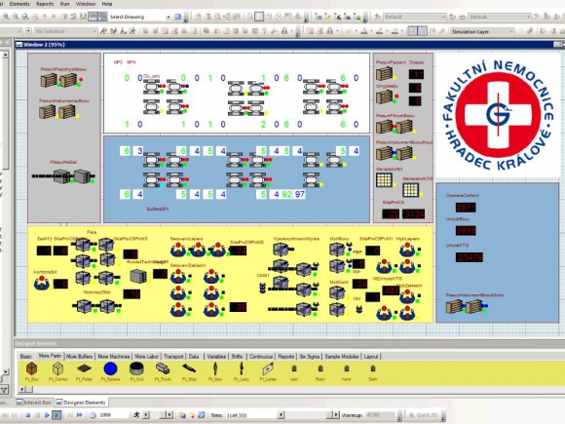This screenshot has width=565, height=424.
Task: Click the filter funnel icon at the lower left
Action: 4,389
